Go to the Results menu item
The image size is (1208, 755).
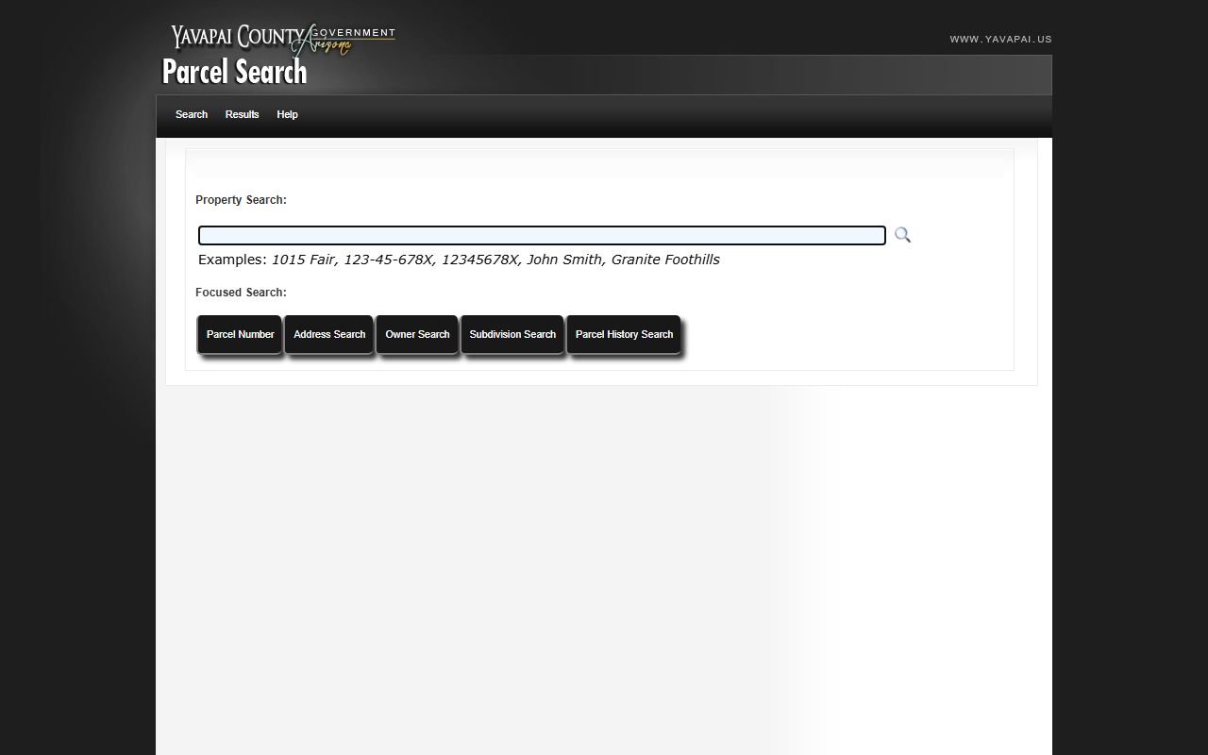(242, 114)
